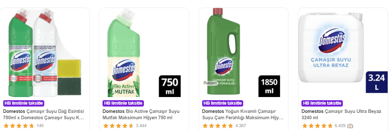
Task: Click the star rating with 149 reviews
Action: [18, 126]
